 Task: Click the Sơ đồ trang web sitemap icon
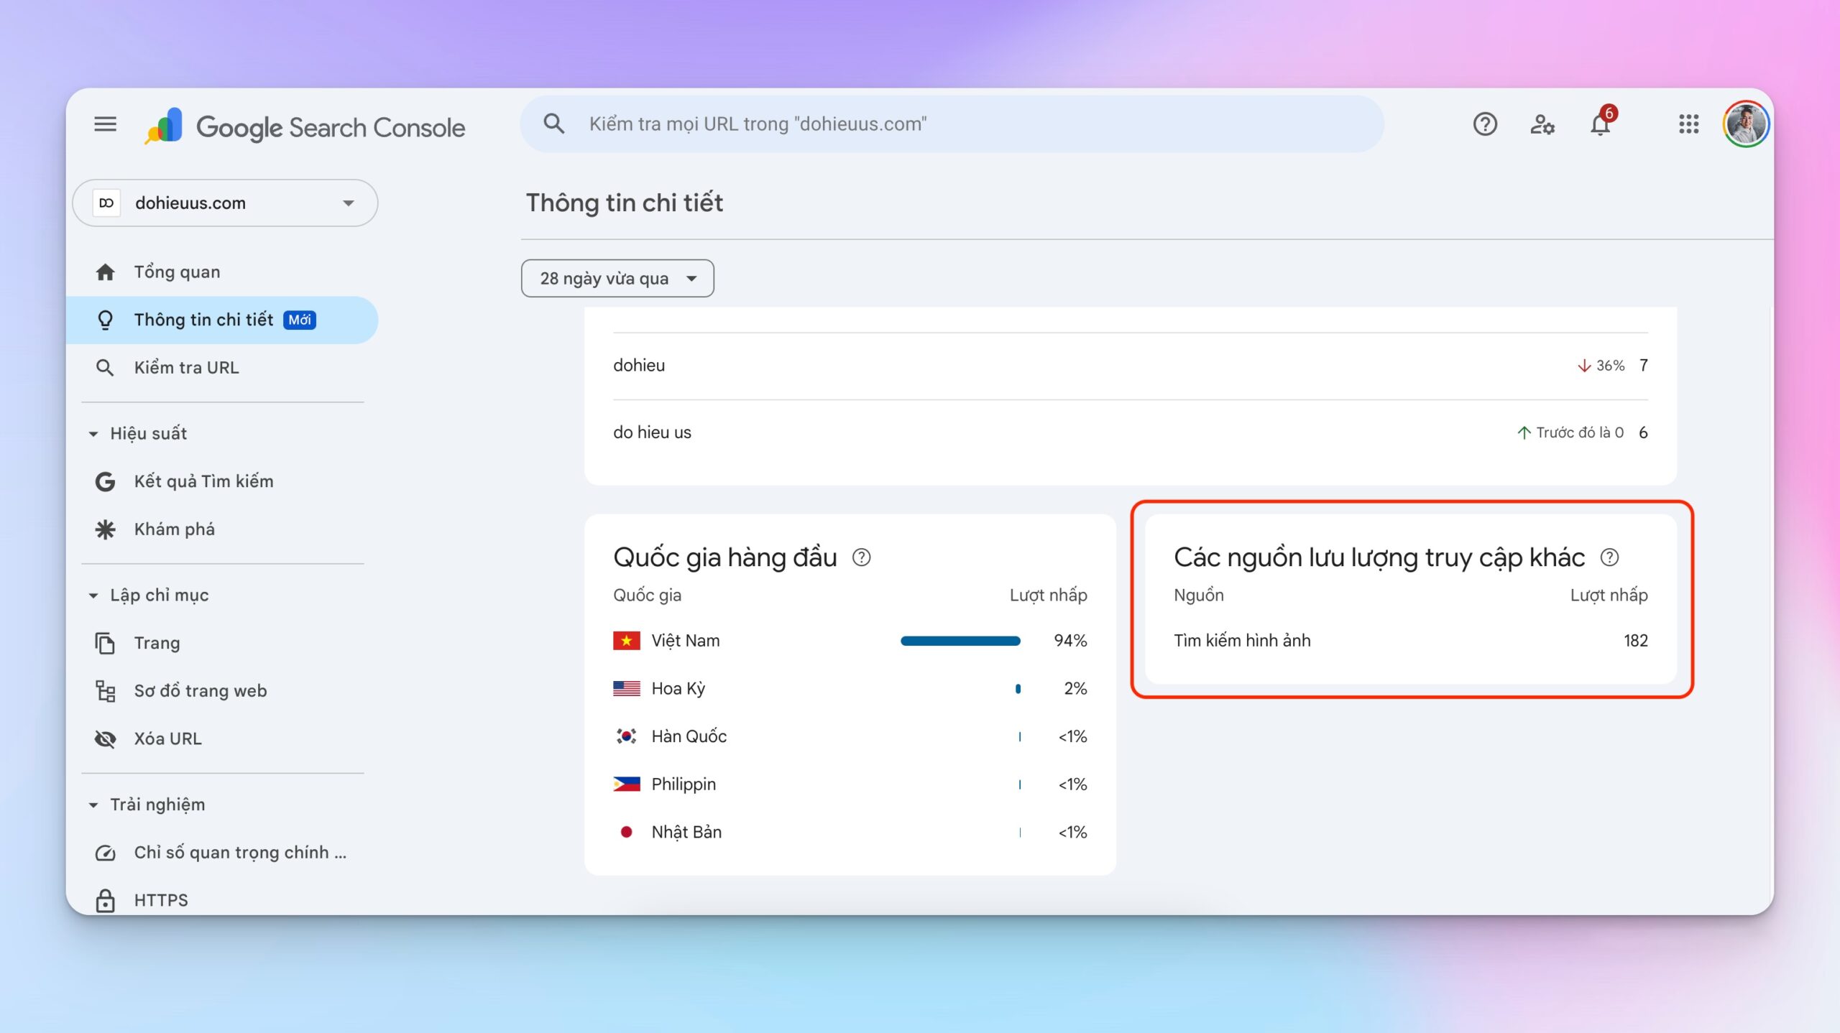[x=105, y=691]
